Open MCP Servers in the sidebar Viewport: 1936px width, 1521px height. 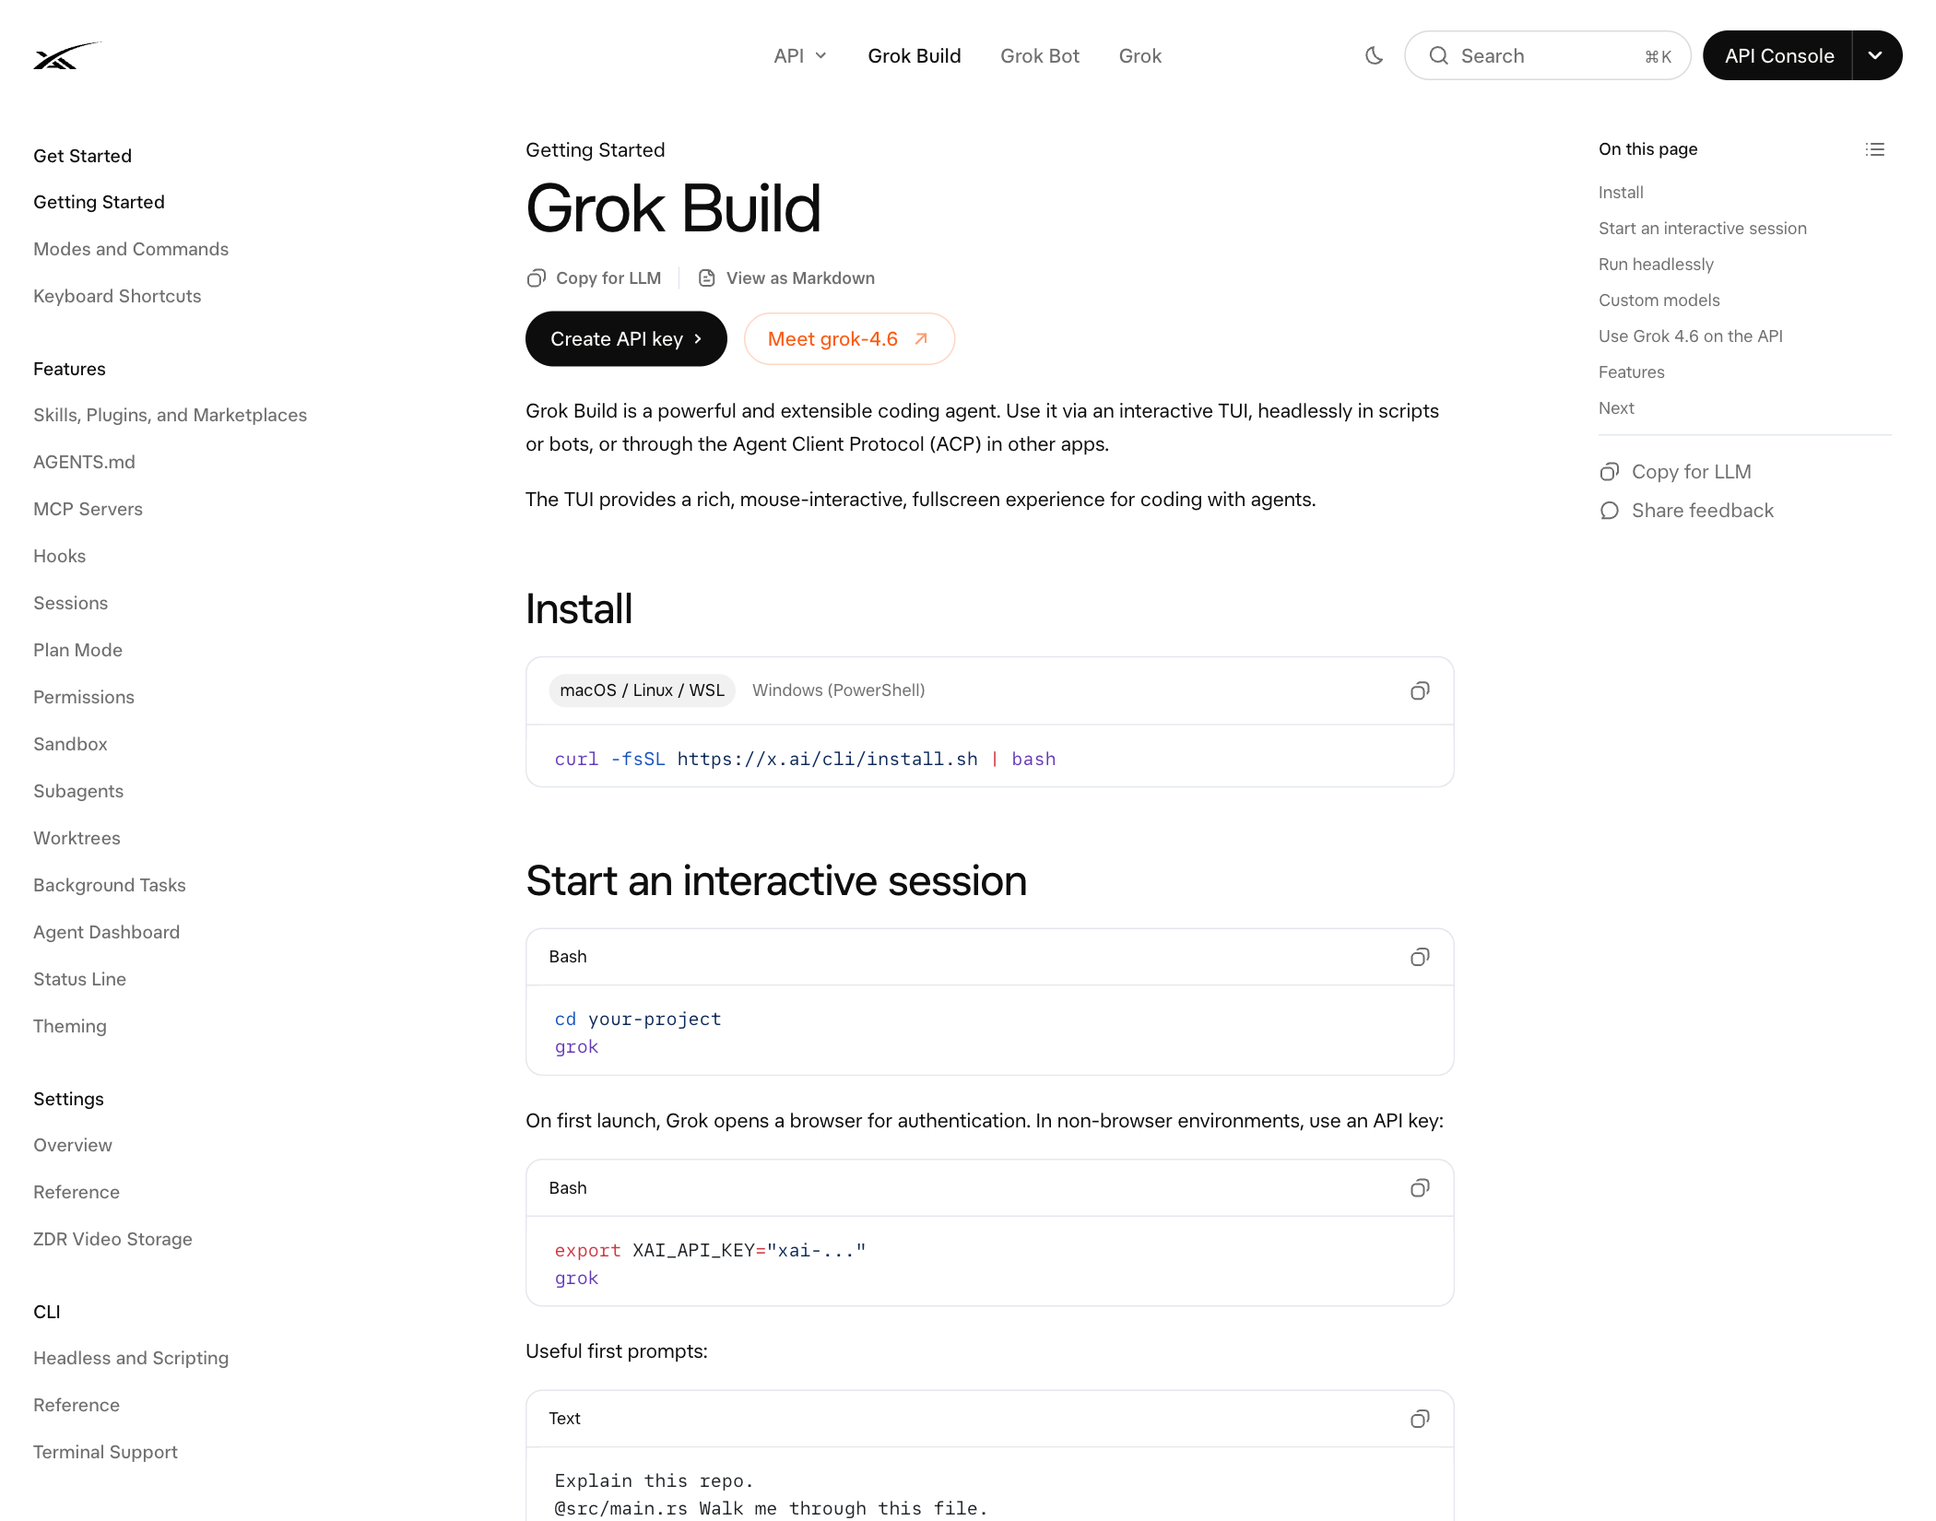(88, 509)
